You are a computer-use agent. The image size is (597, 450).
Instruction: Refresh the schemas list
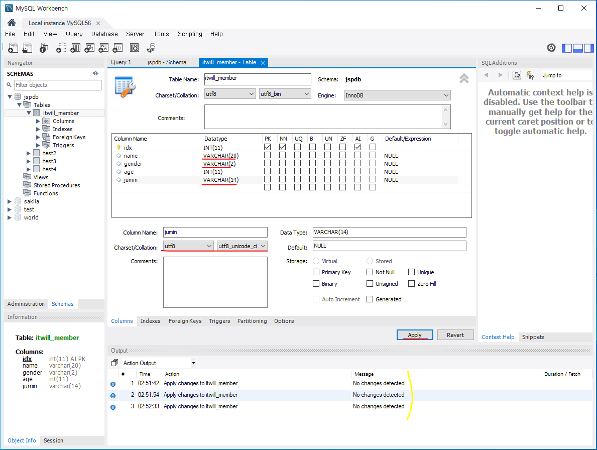[x=95, y=73]
